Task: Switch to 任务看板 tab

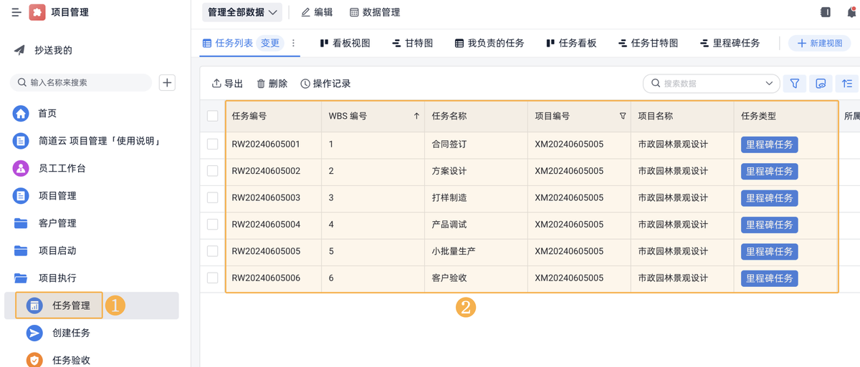Action: point(571,43)
